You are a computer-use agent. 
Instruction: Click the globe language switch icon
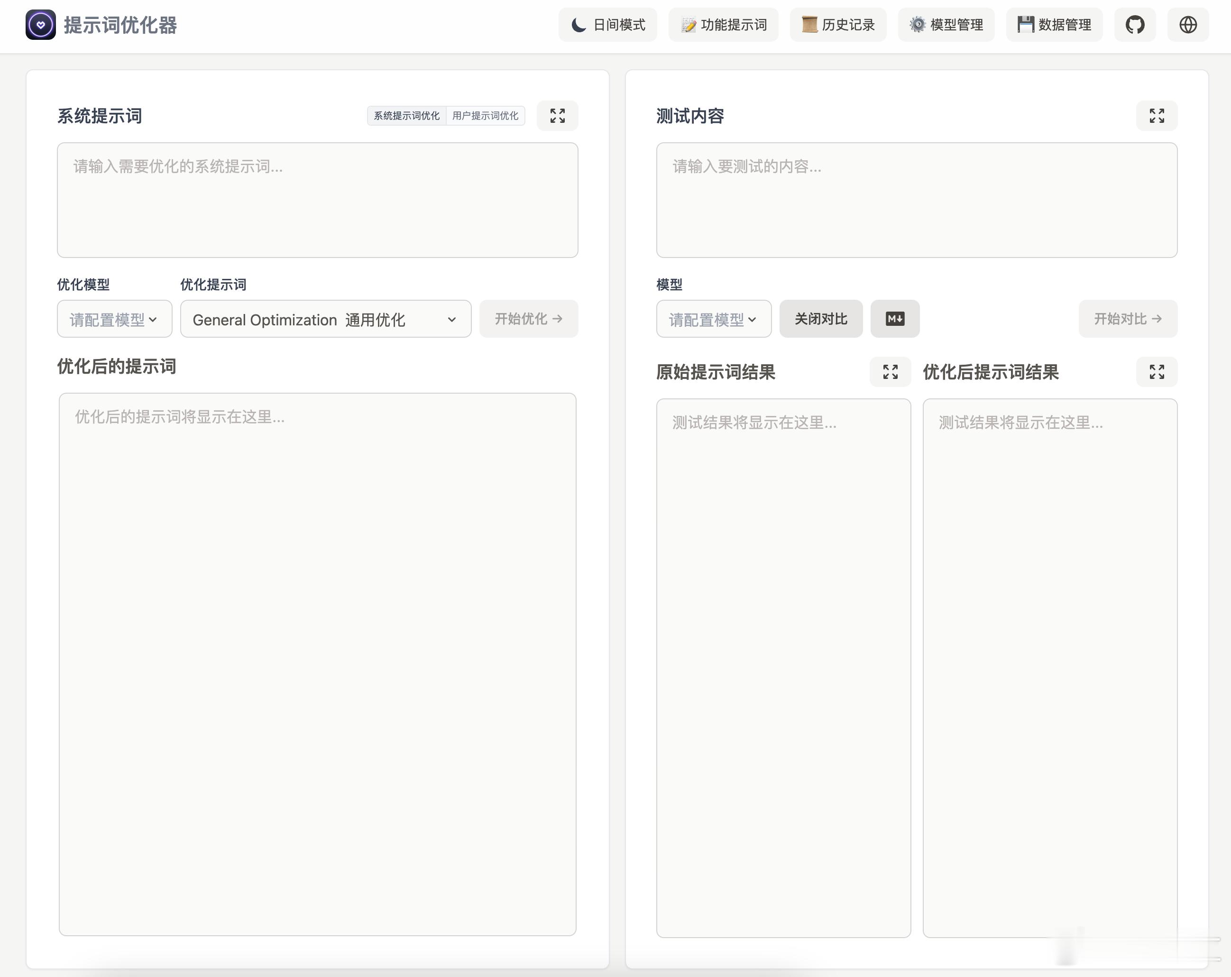point(1187,25)
